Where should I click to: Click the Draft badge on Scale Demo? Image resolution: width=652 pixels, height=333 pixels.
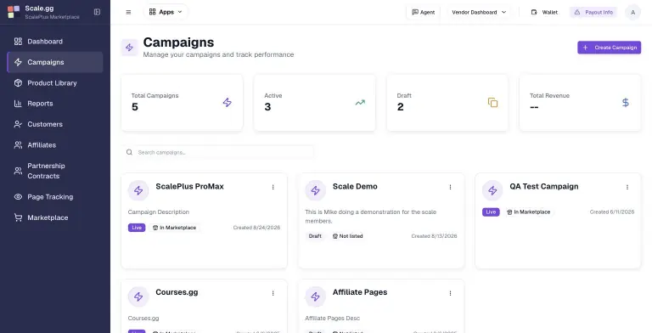point(315,236)
